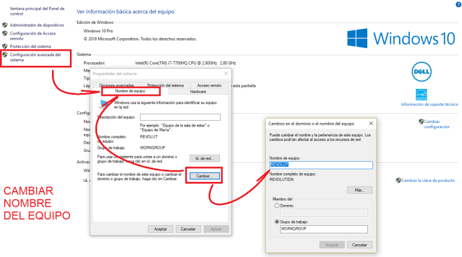Click the Id. de red... button
This screenshot has height=257, width=462.
click(204, 159)
